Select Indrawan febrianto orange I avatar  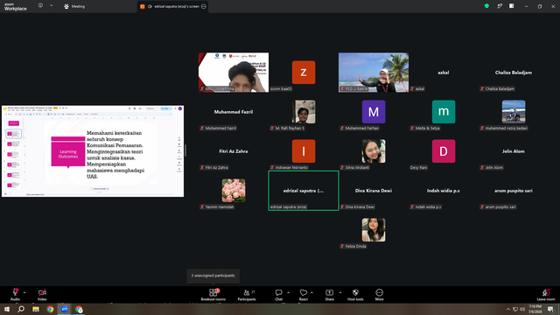pyautogui.click(x=304, y=151)
